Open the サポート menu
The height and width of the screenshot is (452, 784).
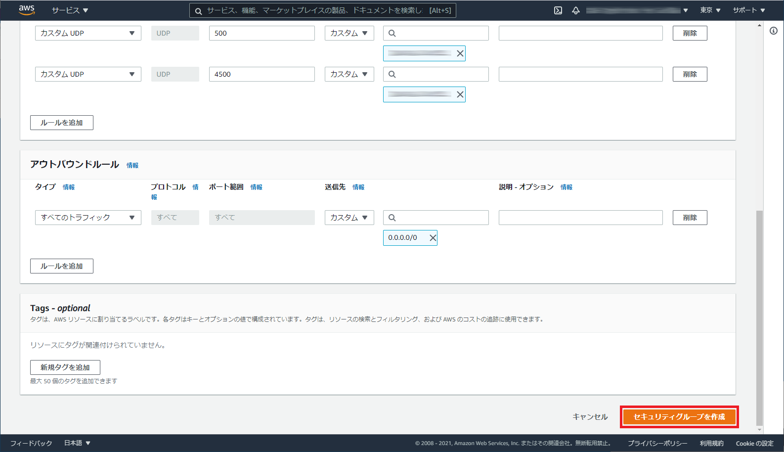pos(748,10)
